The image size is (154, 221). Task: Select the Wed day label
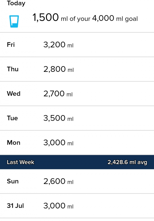[14, 94]
